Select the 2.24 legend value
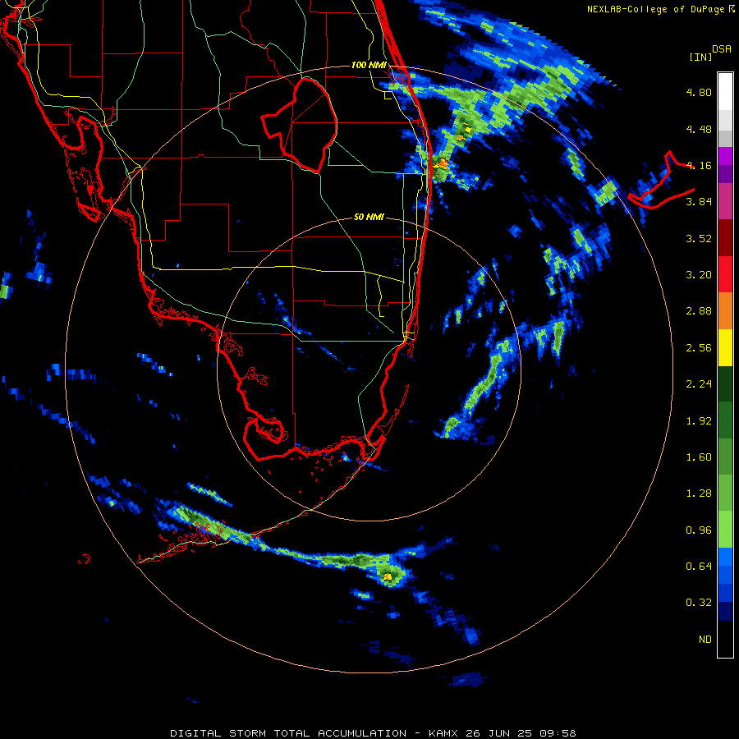This screenshot has height=739, width=739. [x=699, y=384]
